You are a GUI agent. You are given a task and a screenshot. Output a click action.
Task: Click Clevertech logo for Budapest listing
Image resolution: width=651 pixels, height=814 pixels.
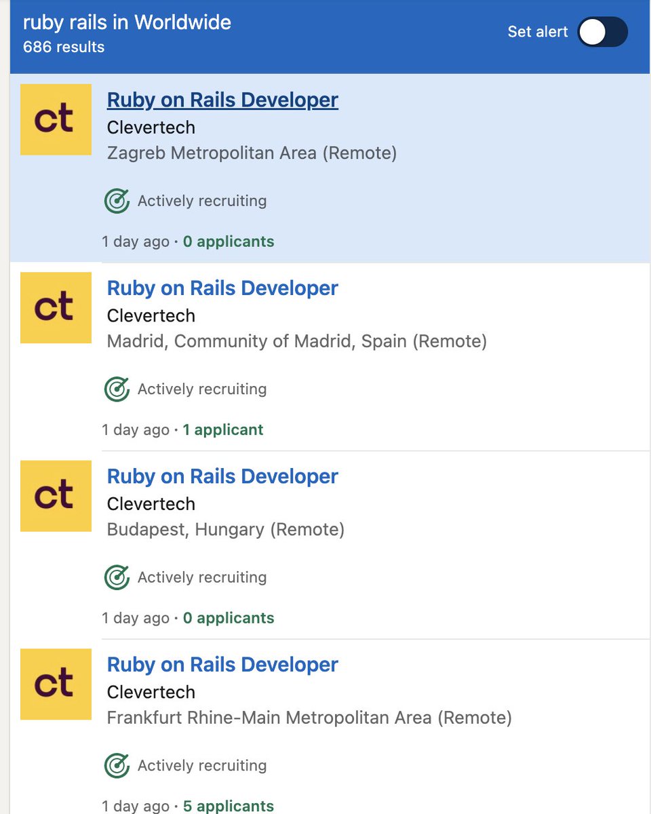tap(56, 496)
